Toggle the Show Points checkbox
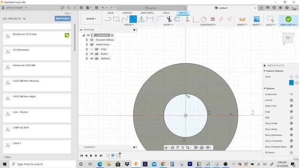299x168 pixels. pyautogui.click(x=292, y=129)
